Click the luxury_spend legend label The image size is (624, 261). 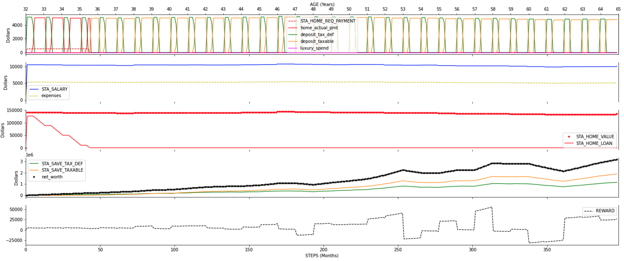coord(314,48)
